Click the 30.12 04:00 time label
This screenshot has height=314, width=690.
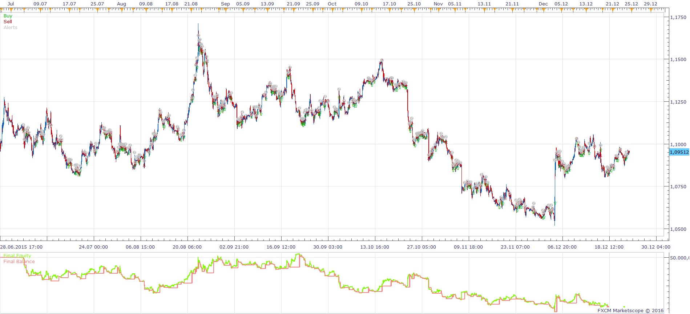pyautogui.click(x=656, y=247)
